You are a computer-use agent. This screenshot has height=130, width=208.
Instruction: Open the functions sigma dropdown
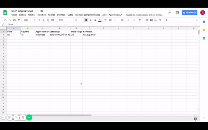click(x=167, y=20)
